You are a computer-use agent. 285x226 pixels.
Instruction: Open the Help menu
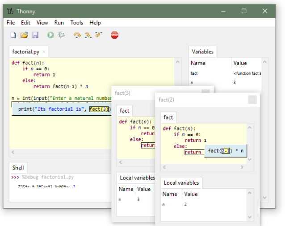95,23
